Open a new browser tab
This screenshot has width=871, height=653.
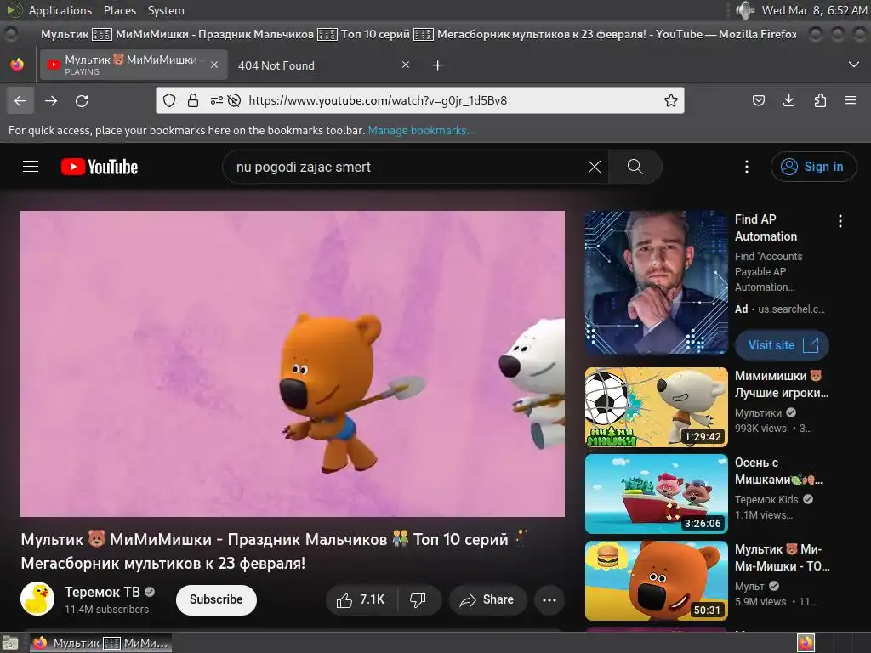pyautogui.click(x=438, y=65)
